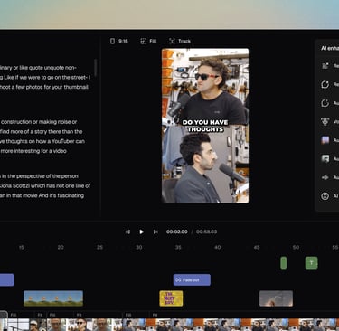The height and width of the screenshot is (331, 339).
Task: Click the AI enhance panel header
Action: pyautogui.click(x=330, y=48)
